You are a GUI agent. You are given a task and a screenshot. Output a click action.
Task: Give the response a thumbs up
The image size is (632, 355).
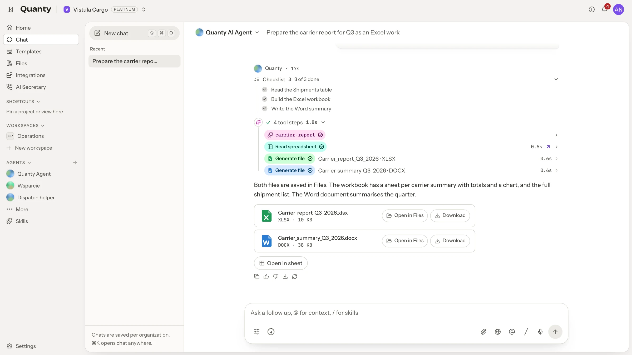(266, 276)
